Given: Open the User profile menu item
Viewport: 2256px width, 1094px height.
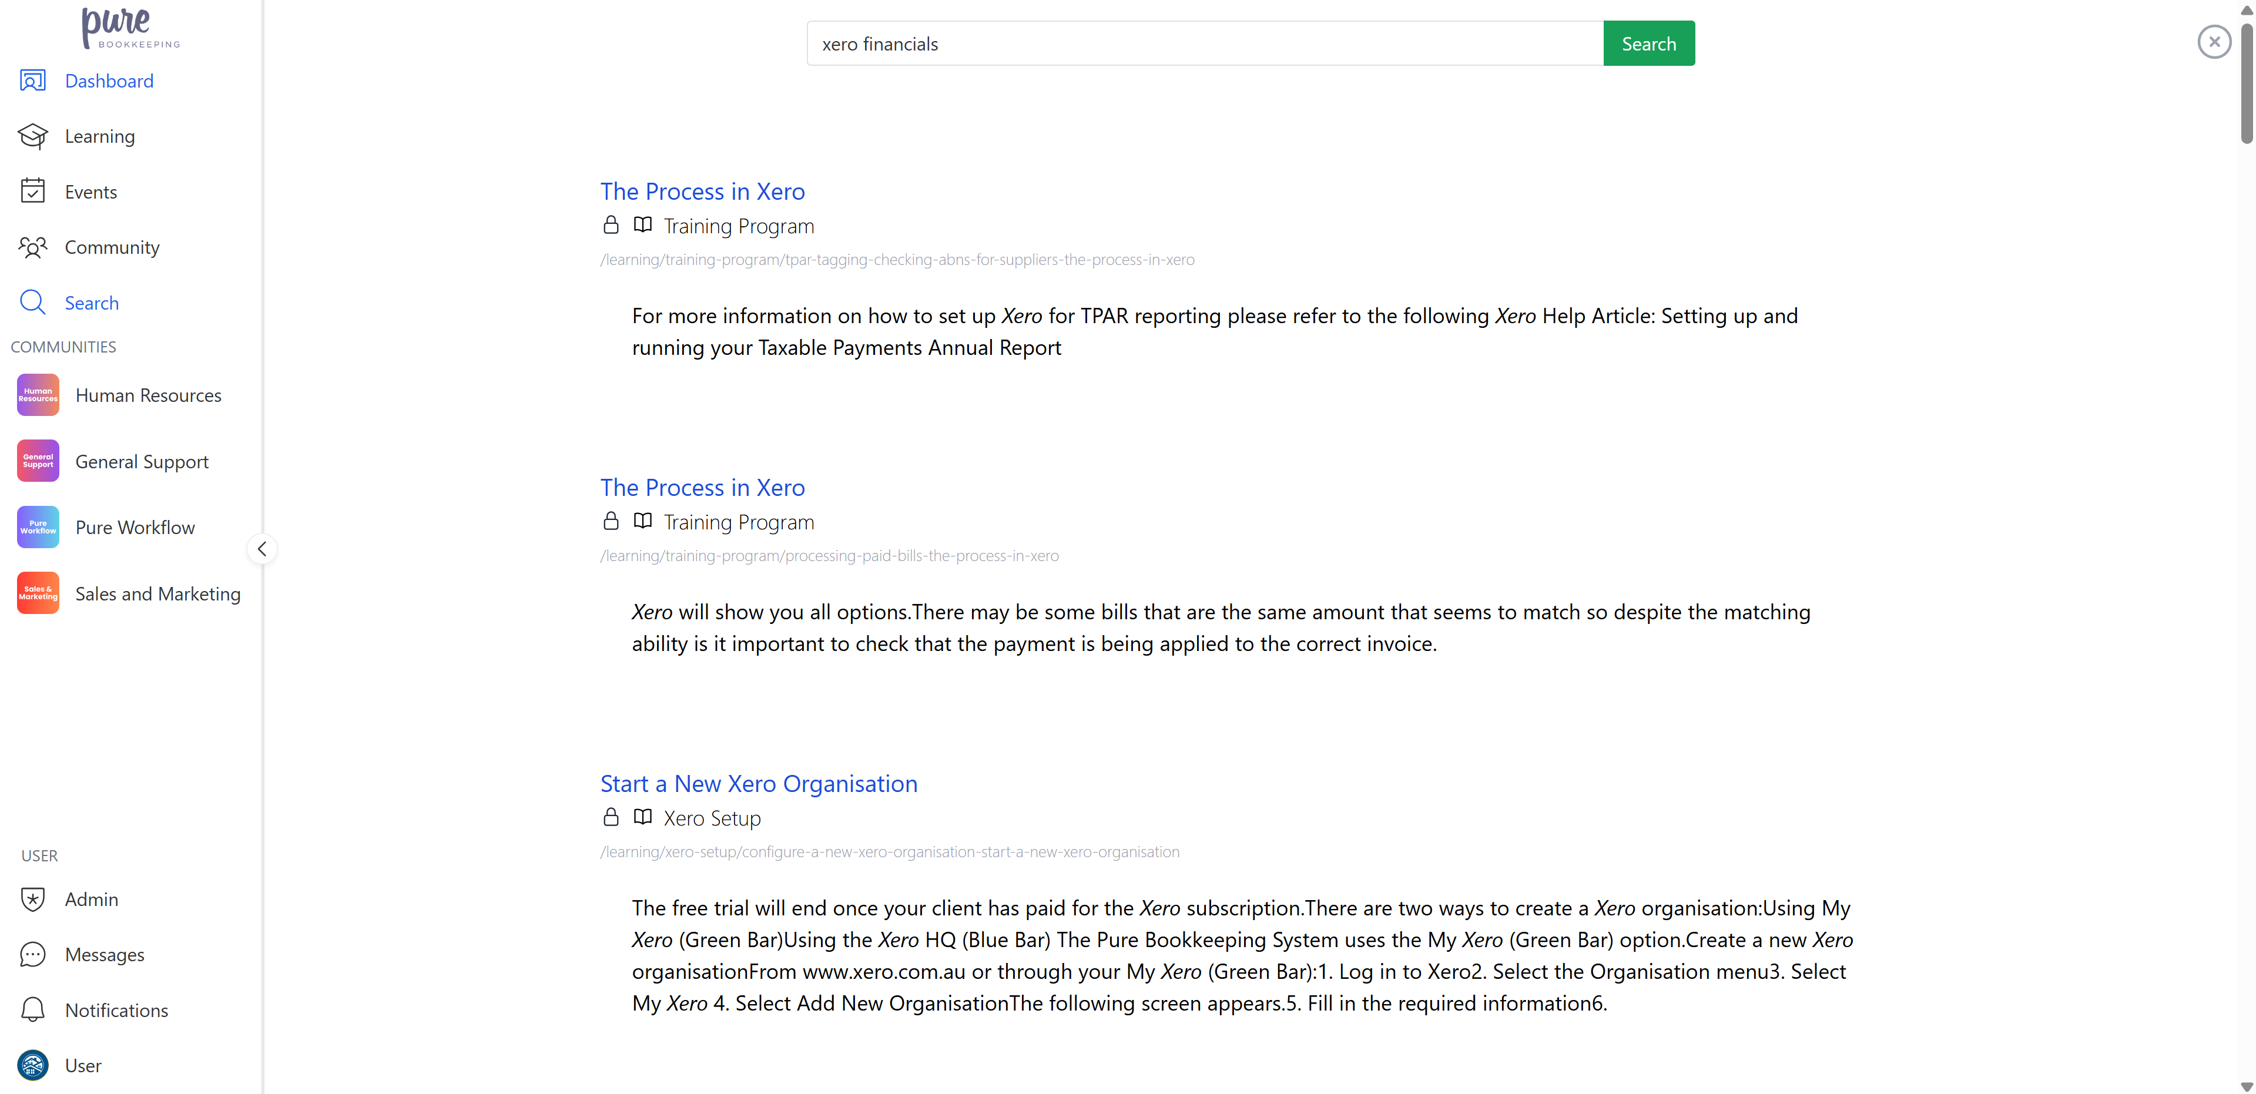Looking at the screenshot, I should [x=82, y=1065].
